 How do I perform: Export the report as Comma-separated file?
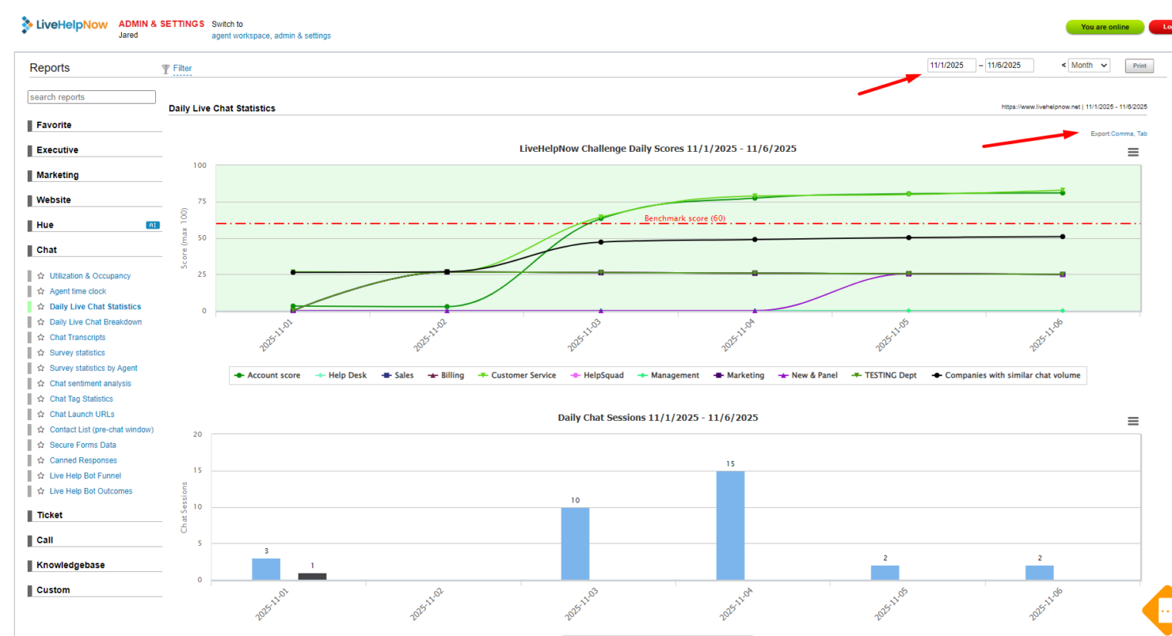click(1122, 134)
